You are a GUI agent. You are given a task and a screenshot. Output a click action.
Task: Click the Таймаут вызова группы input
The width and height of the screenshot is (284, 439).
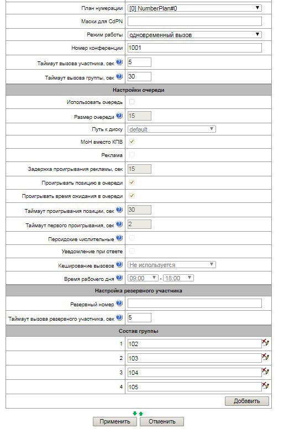coord(139,76)
